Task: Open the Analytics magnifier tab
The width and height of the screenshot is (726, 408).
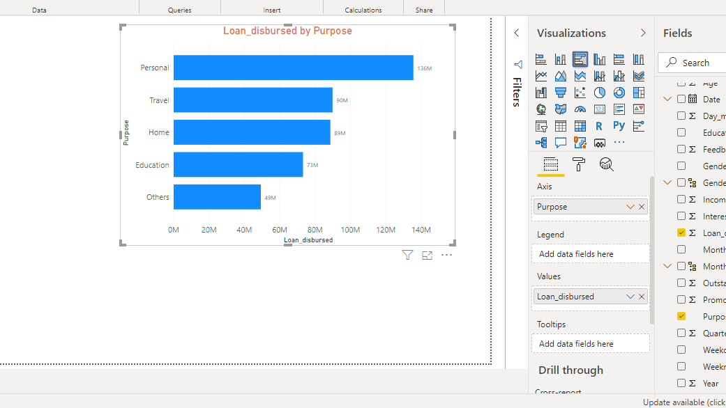Action: coord(607,164)
